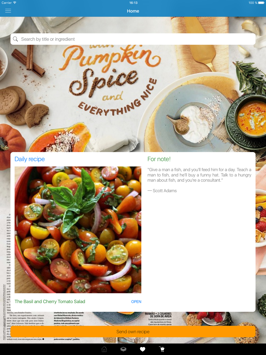Tap the Send own recipe button
Screen dimensions: 266x355
coord(133,332)
